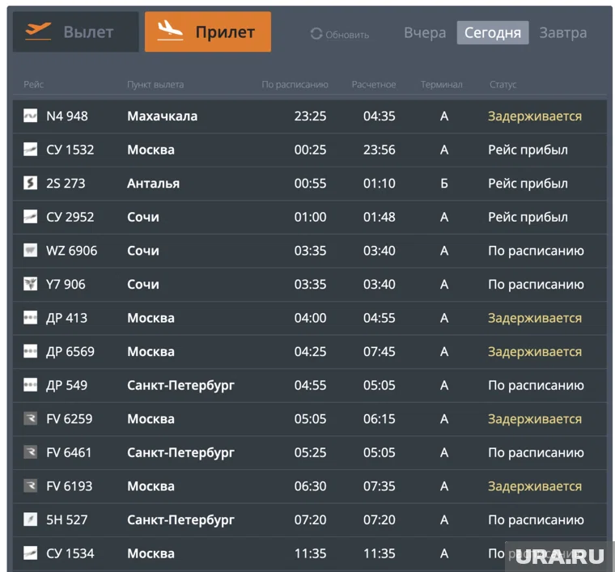Click the Aeroflot logo next to СУ 1532

31,150
